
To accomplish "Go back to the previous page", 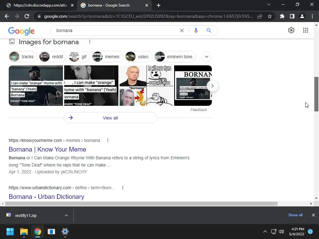I will [x=7, y=16].
